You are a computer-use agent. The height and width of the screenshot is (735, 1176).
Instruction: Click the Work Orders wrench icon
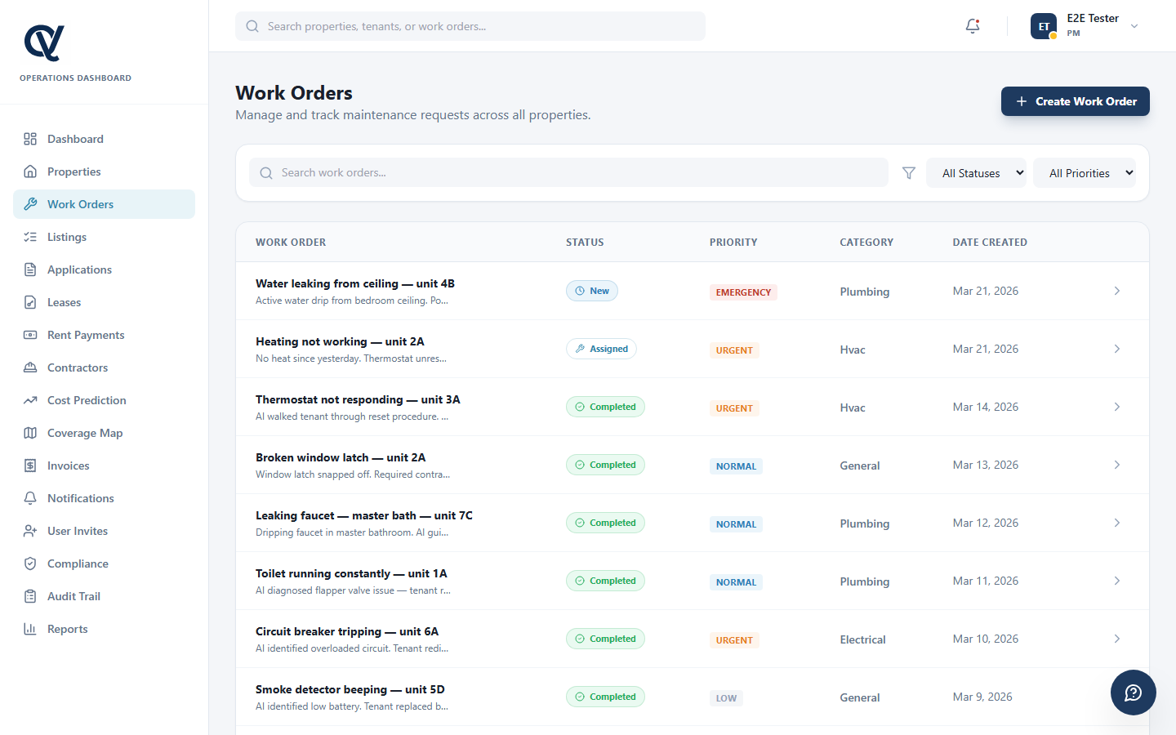tap(29, 204)
